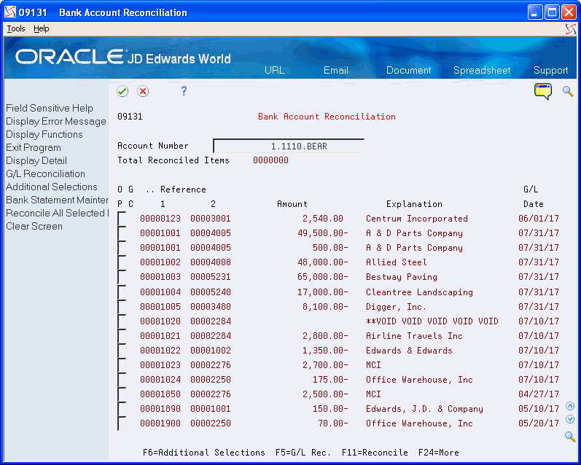Click the application icon in the title bar
The height and width of the screenshot is (465, 581).
point(10,12)
